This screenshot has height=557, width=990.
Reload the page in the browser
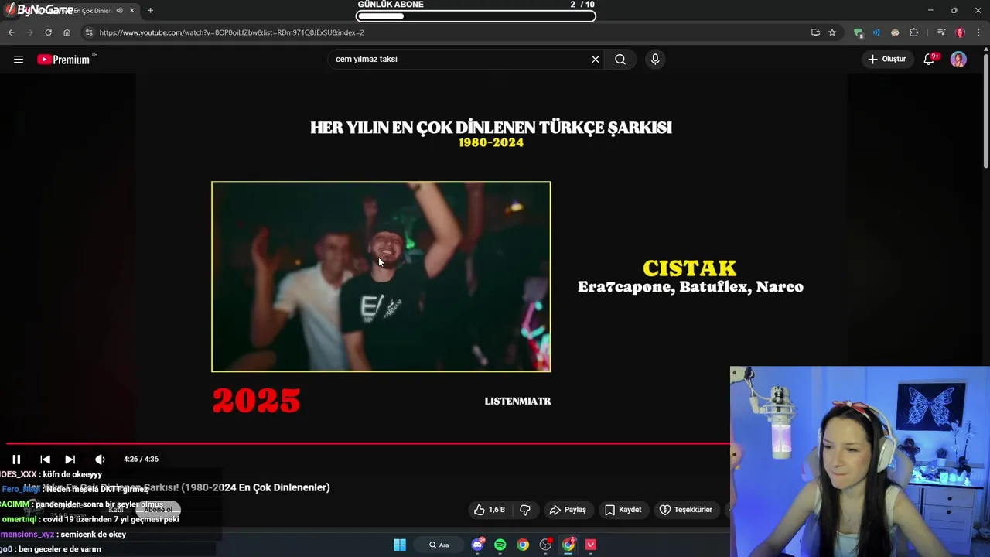pyautogui.click(x=48, y=32)
